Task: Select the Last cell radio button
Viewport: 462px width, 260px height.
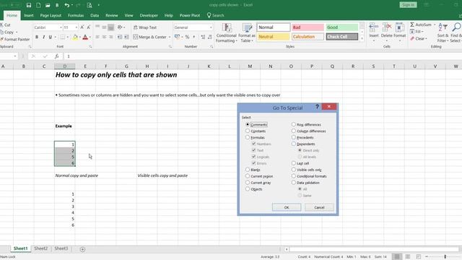Action: click(x=294, y=163)
